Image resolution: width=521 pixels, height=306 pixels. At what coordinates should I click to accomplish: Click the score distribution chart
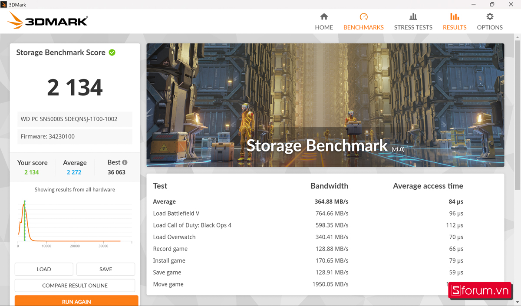click(75, 223)
